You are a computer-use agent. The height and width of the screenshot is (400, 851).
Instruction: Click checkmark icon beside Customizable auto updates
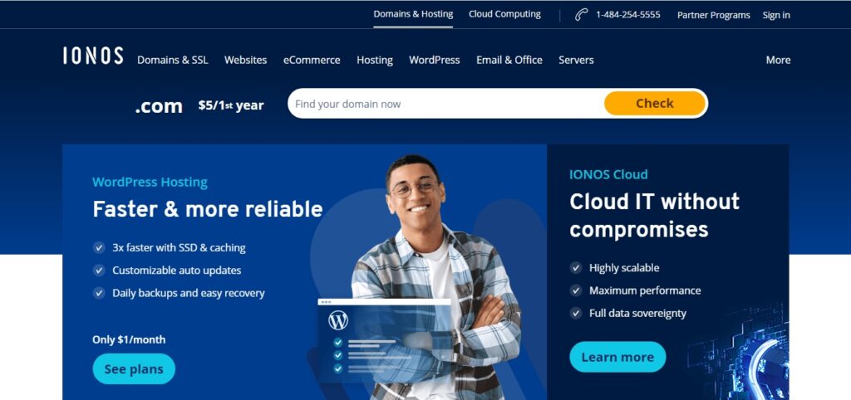[99, 271]
